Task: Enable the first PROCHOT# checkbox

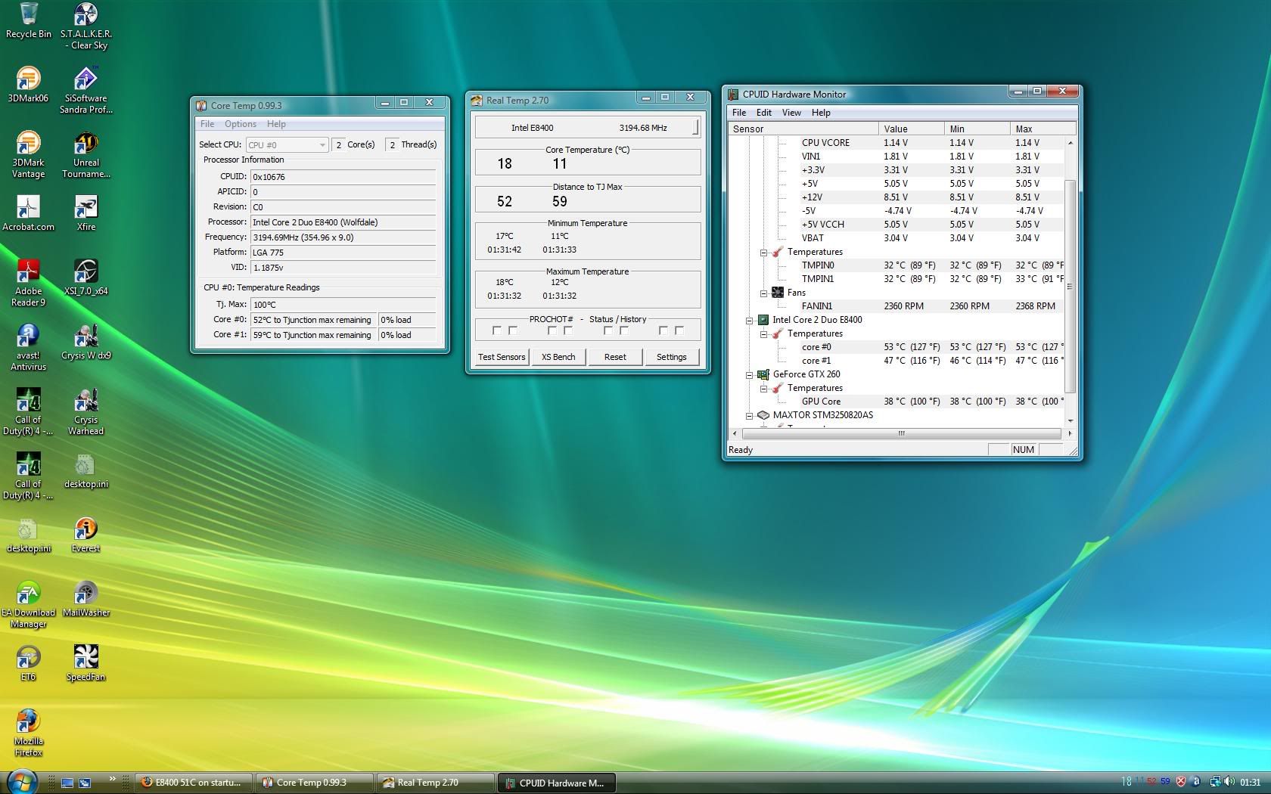Action: click(497, 330)
